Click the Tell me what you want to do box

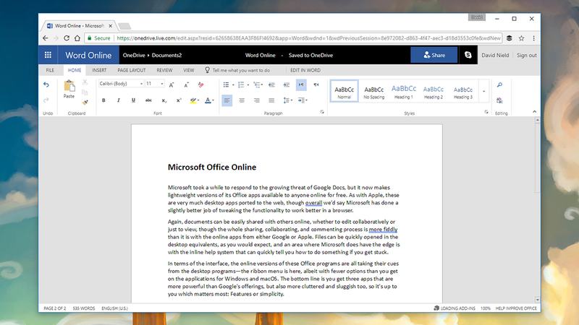click(241, 70)
